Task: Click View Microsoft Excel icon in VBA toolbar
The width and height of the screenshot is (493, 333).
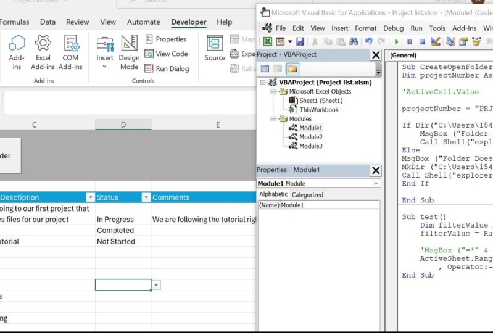Action: click(x=267, y=41)
